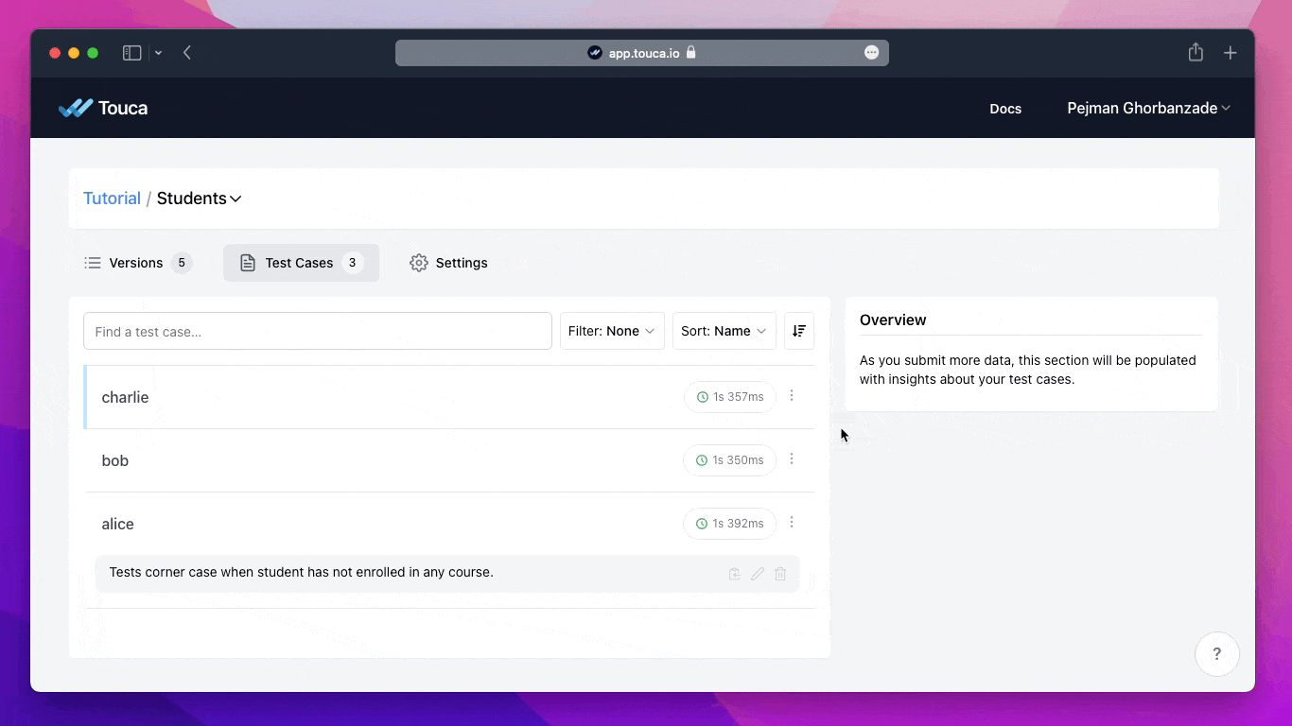Click the Versions count badge 5
The width and height of the screenshot is (1292, 726).
(x=182, y=263)
